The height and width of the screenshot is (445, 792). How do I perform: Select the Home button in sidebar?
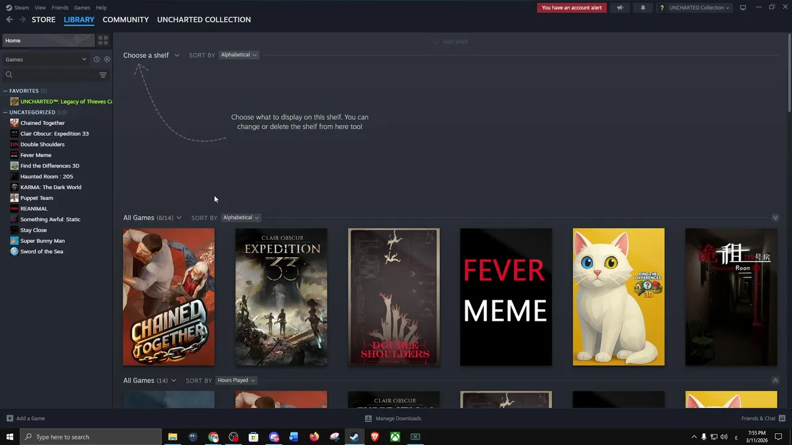48,40
